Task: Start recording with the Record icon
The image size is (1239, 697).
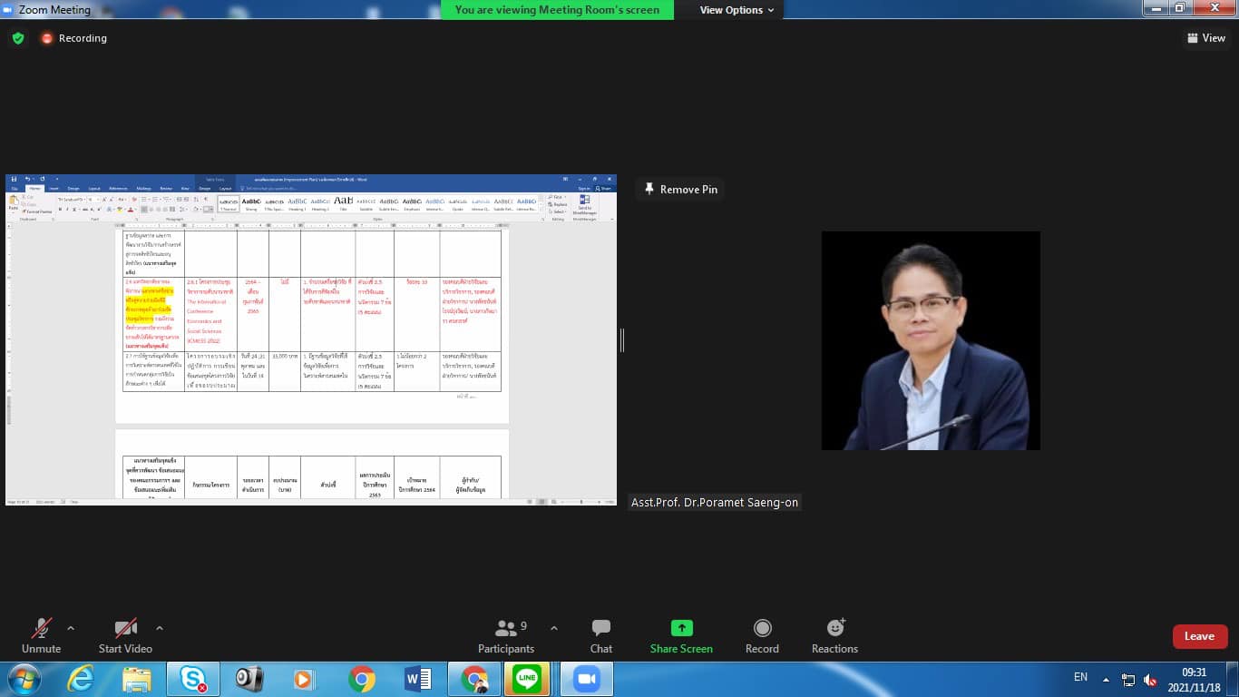Action: pos(762,629)
